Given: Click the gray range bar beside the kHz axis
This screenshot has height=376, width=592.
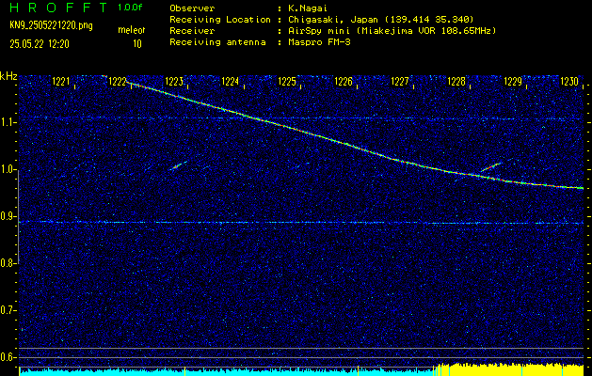Looking at the screenshot, I should click(18, 217).
